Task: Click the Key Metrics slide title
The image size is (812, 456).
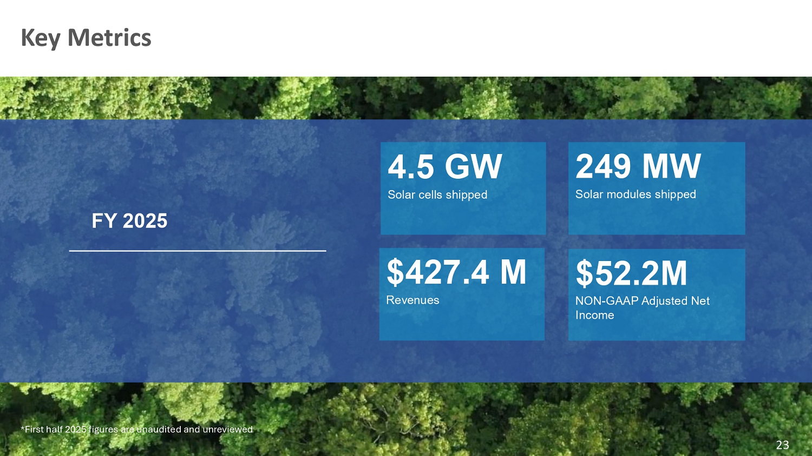Action: (x=86, y=38)
